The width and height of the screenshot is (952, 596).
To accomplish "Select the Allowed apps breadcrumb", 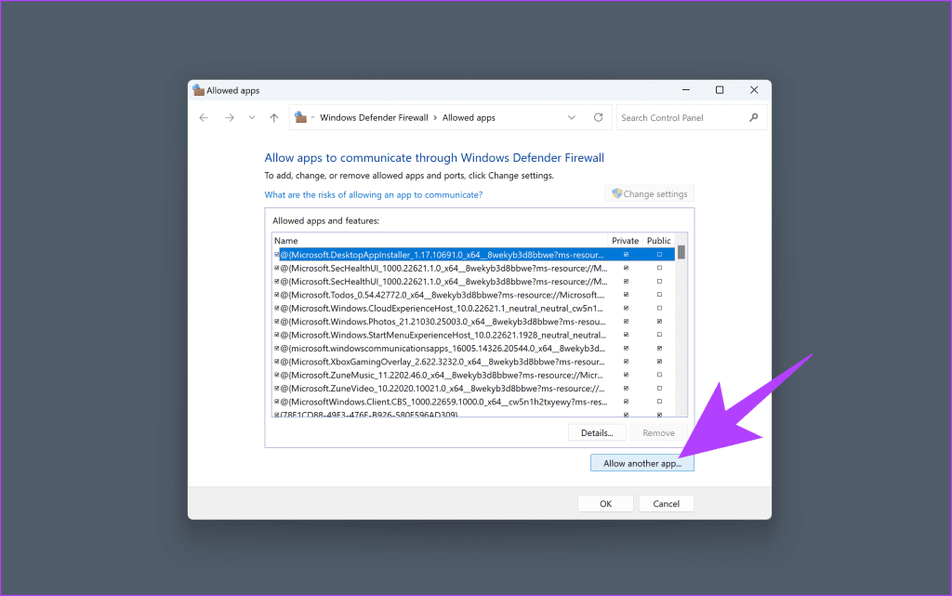I will [x=469, y=118].
